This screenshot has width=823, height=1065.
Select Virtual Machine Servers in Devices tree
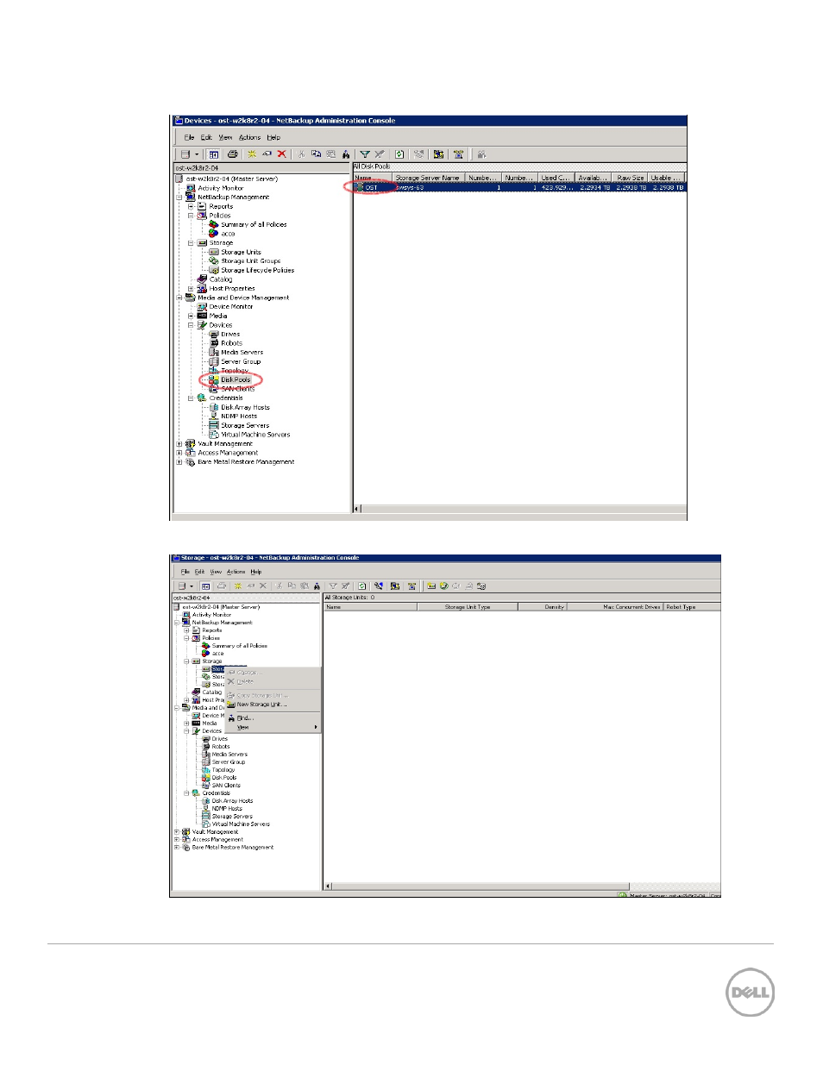click(x=255, y=435)
